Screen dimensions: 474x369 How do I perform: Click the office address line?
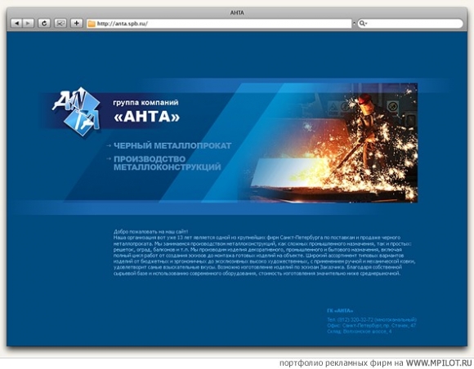point(372,326)
